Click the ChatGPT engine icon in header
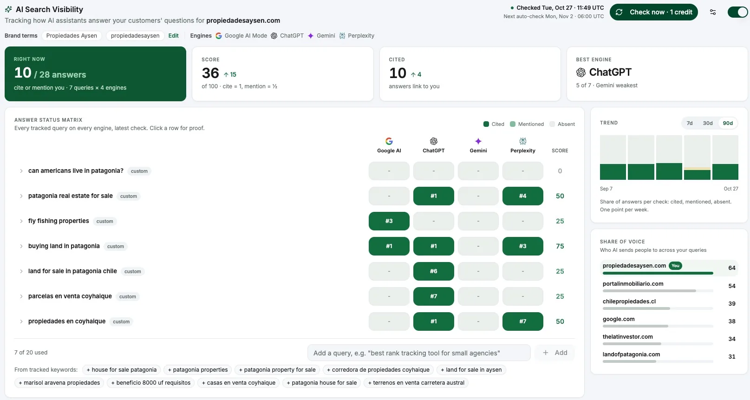 274,36
